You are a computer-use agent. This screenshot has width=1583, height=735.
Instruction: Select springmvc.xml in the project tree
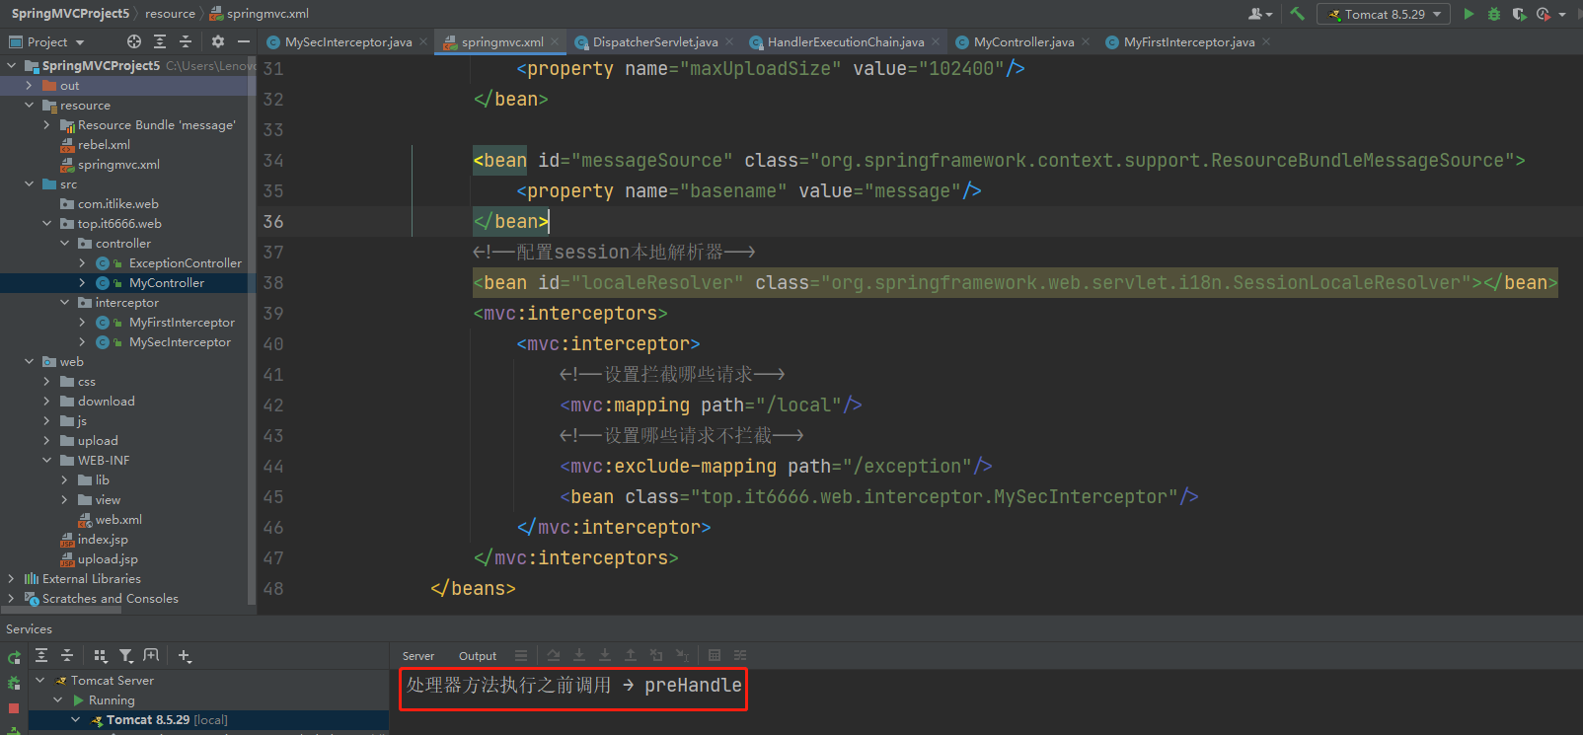[118, 165]
